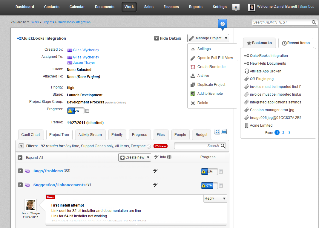Open the Work tab in the top navigation
The height and width of the screenshot is (228, 319).
pos(129,7)
